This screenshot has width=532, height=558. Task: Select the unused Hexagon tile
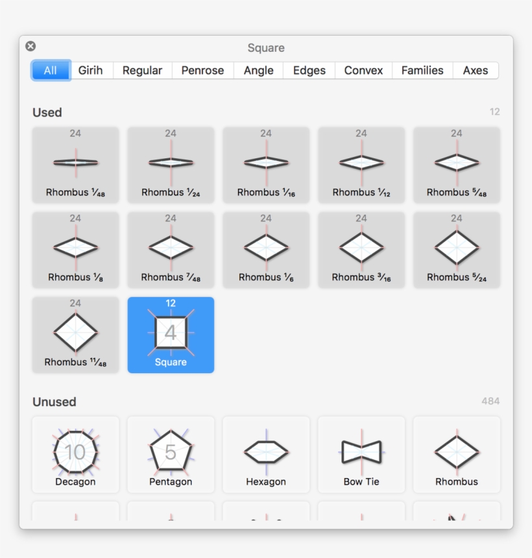click(x=266, y=454)
